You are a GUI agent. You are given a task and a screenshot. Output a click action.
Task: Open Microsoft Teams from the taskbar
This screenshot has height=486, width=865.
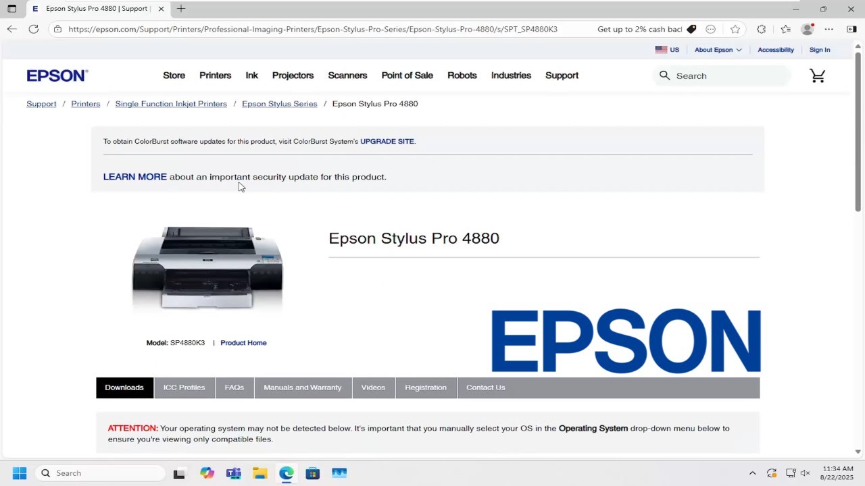(233, 473)
